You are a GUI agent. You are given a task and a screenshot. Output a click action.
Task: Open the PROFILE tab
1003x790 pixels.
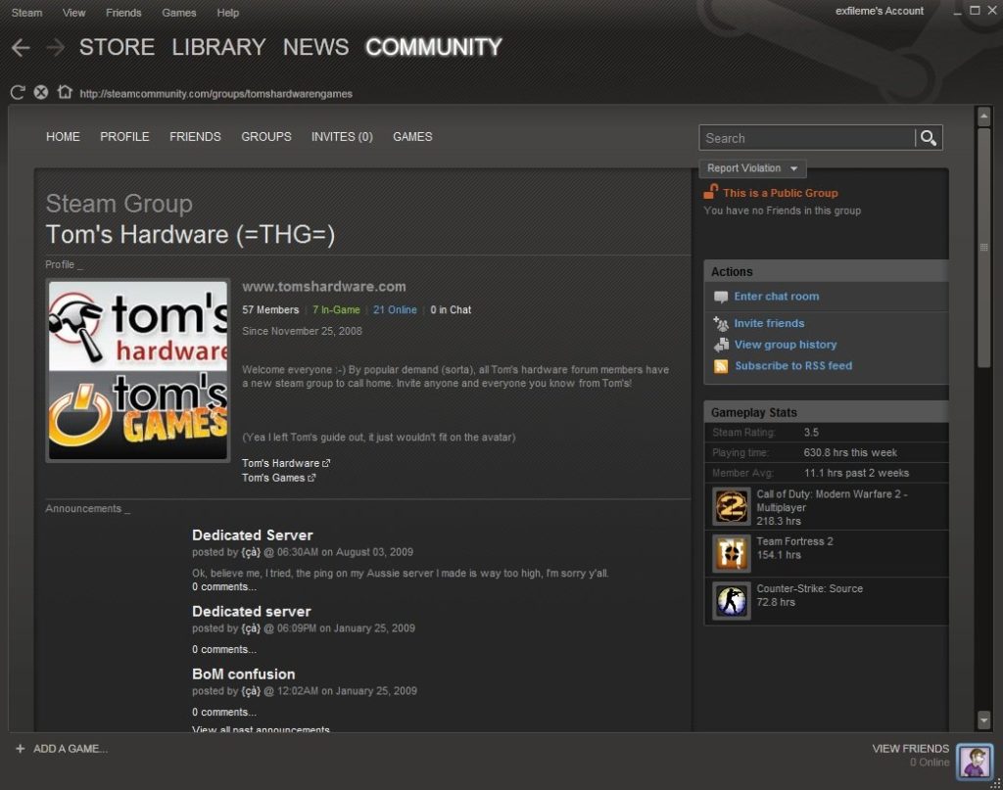124,137
